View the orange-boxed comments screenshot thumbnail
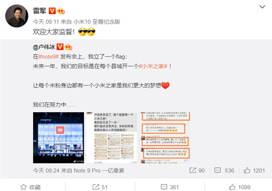The width and height of the screenshot is (272, 191). [165, 138]
